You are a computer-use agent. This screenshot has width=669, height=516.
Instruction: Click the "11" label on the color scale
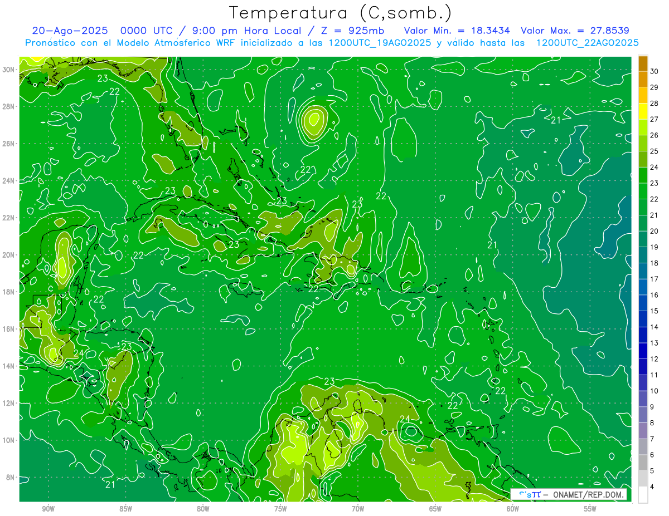655,375
